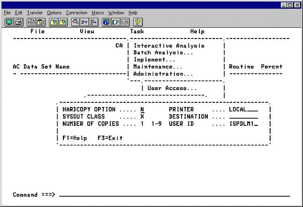Click the upload file transfer icon

(53, 22)
